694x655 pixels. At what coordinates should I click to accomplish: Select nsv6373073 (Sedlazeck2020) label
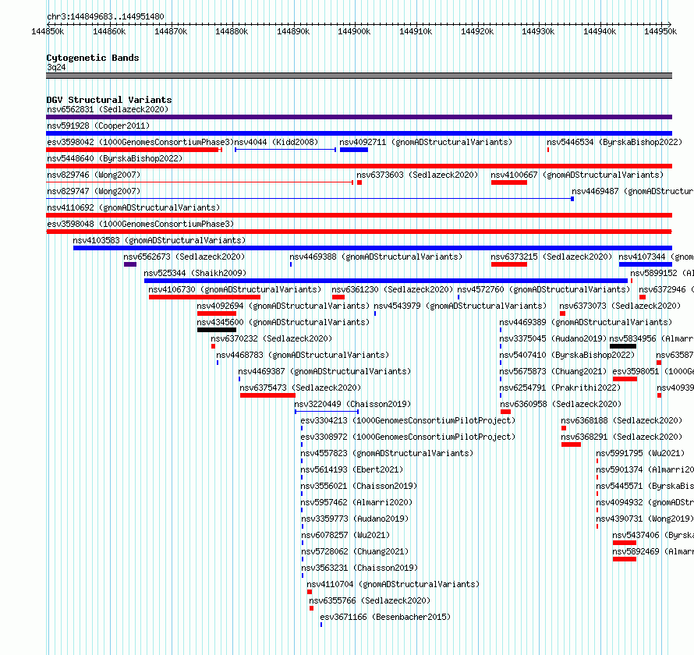(x=620, y=306)
